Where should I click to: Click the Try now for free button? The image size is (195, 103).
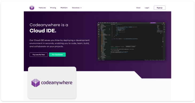click(38, 55)
